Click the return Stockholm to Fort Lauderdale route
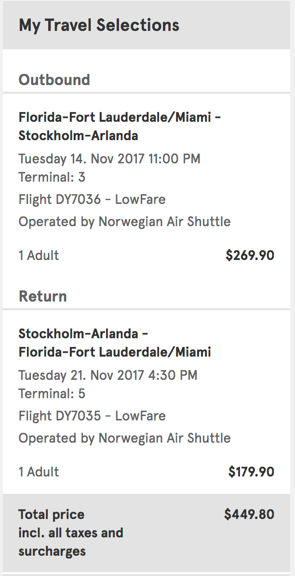 pos(115,343)
